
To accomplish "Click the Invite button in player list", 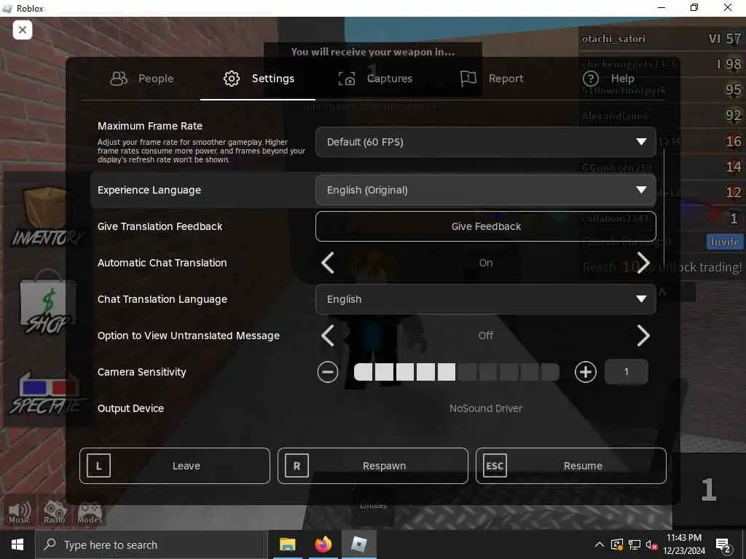I will 725,242.
